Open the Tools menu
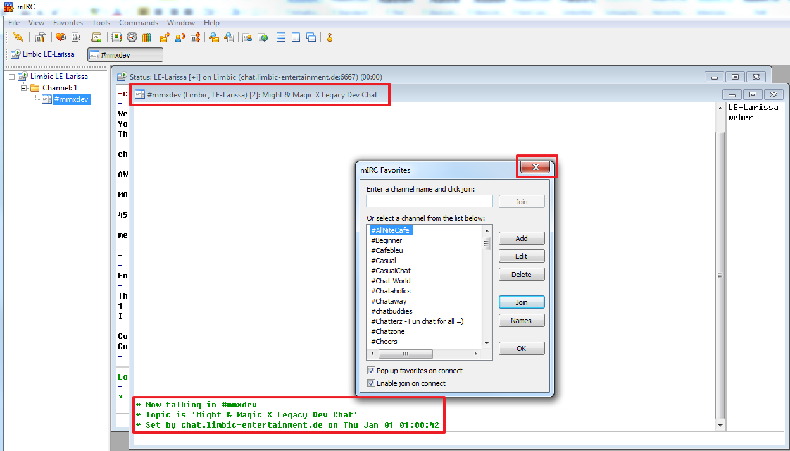The height and width of the screenshot is (451, 790). point(101,23)
